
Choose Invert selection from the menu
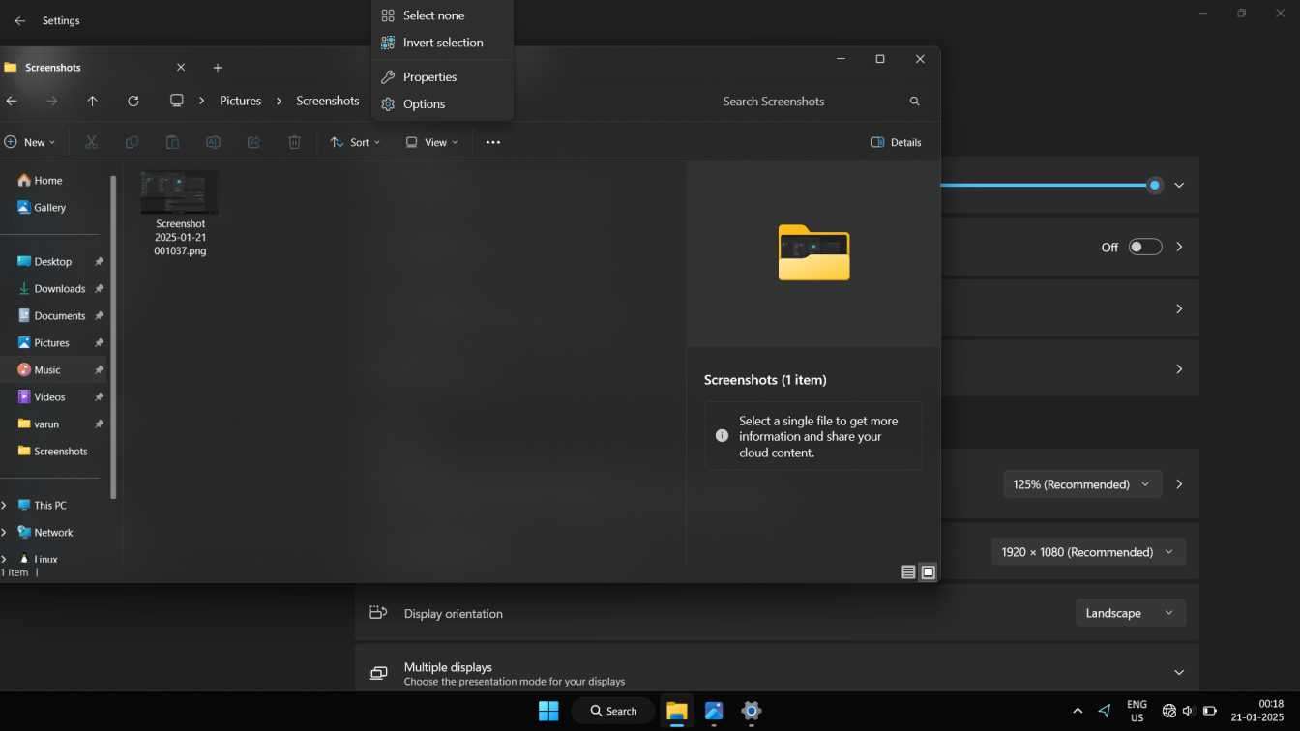click(442, 43)
